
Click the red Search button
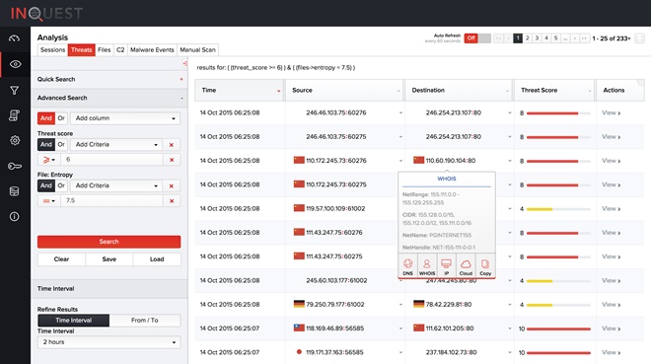[108, 242]
